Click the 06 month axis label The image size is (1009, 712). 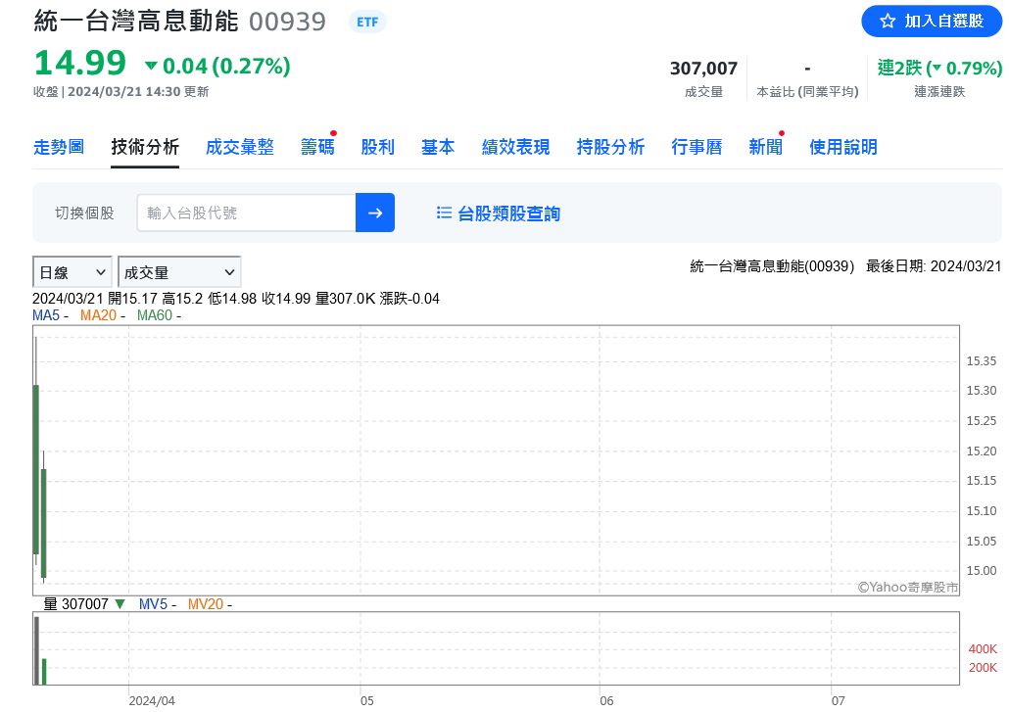606,700
